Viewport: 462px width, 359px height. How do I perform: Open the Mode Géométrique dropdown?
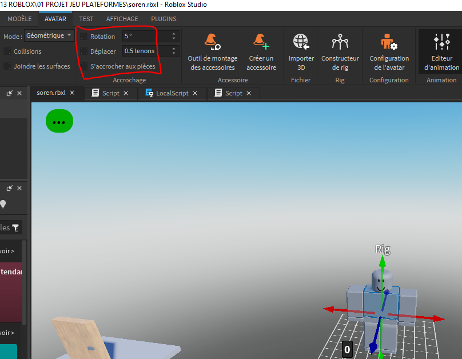[49, 35]
